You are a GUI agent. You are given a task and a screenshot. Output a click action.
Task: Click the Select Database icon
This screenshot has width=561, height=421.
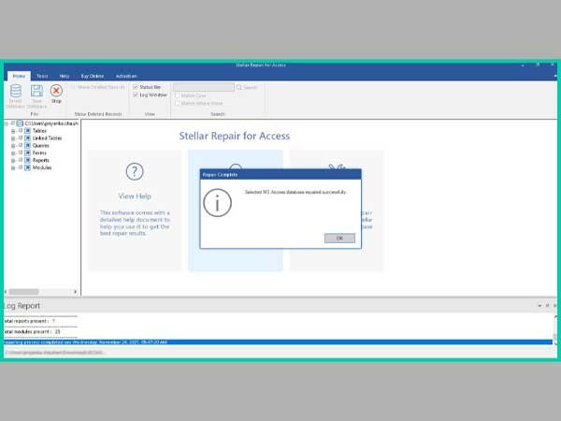click(15, 91)
